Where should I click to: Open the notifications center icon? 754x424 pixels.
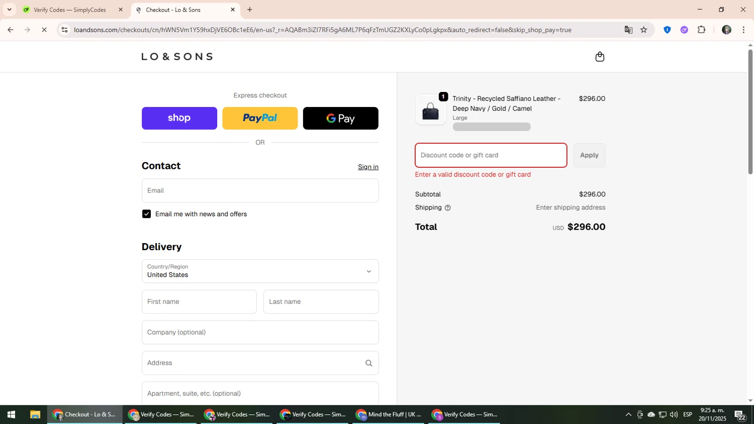pos(740,415)
